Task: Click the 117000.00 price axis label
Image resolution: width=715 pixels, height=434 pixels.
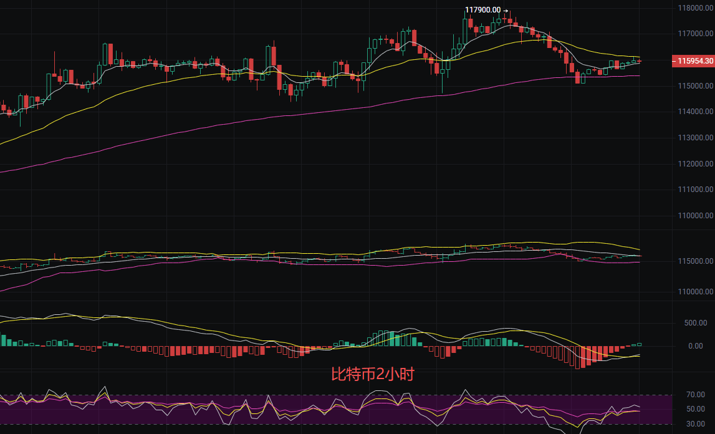Action: click(x=694, y=34)
